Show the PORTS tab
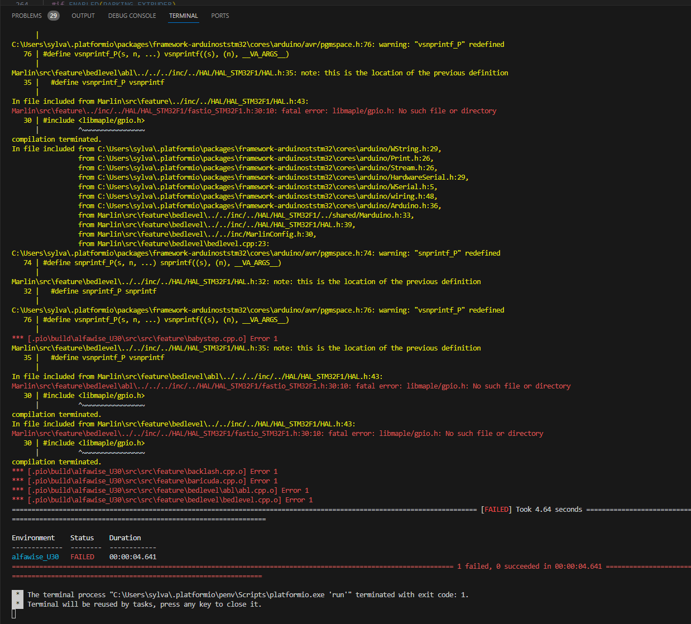The width and height of the screenshot is (691, 624). [x=220, y=16]
